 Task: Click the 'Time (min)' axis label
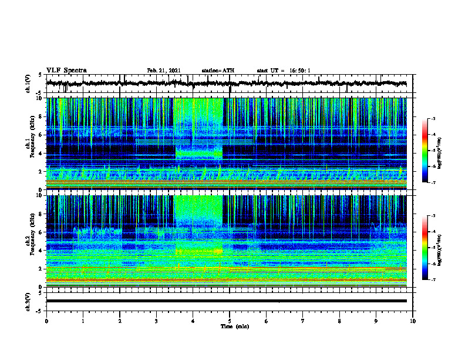235,326
